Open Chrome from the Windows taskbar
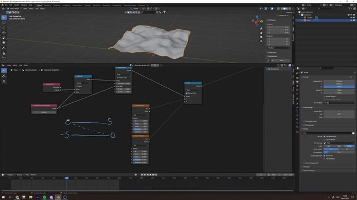This screenshot has width=357, height=200. point(17,197)
